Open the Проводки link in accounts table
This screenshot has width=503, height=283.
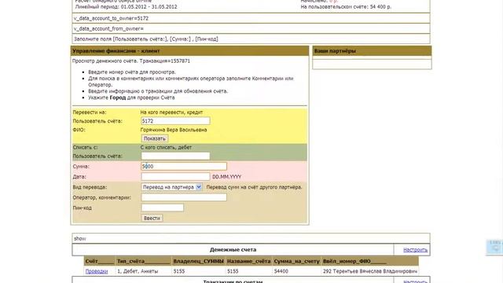point(97,271)
